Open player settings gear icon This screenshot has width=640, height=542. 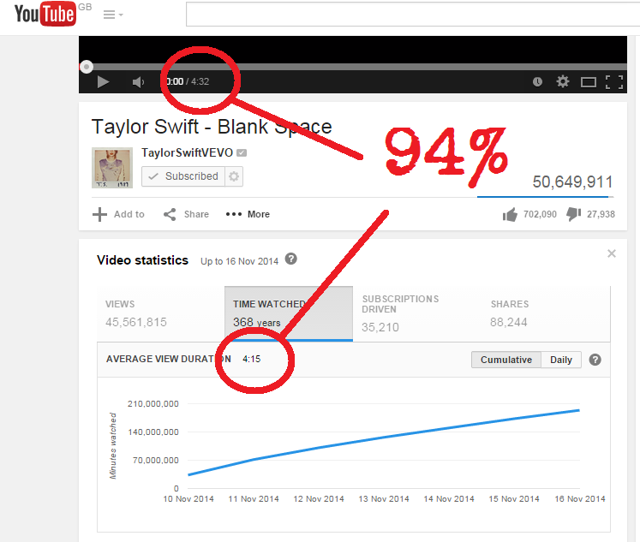tap(562, 81)
